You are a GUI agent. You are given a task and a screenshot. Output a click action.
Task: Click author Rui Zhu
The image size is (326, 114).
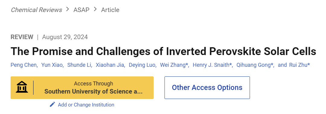pos(299,65)
